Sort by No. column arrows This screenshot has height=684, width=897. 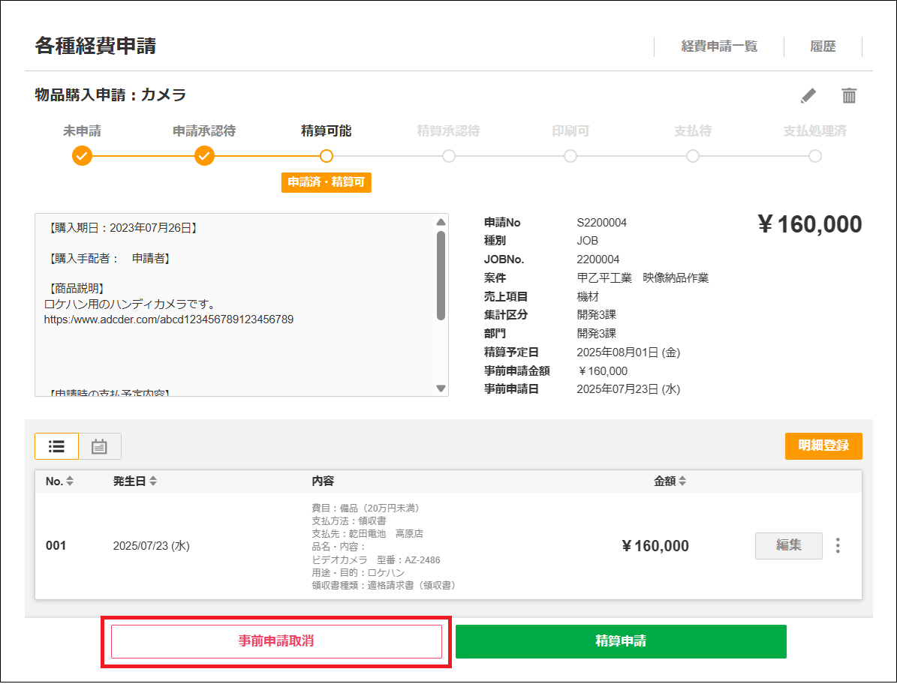point(70,481)
